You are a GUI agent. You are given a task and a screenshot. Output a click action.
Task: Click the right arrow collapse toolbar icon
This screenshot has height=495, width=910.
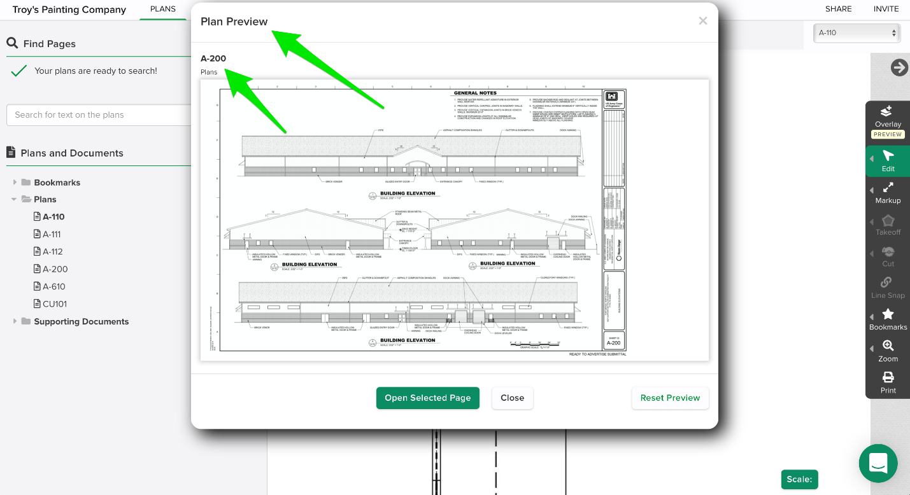(899, 67)
